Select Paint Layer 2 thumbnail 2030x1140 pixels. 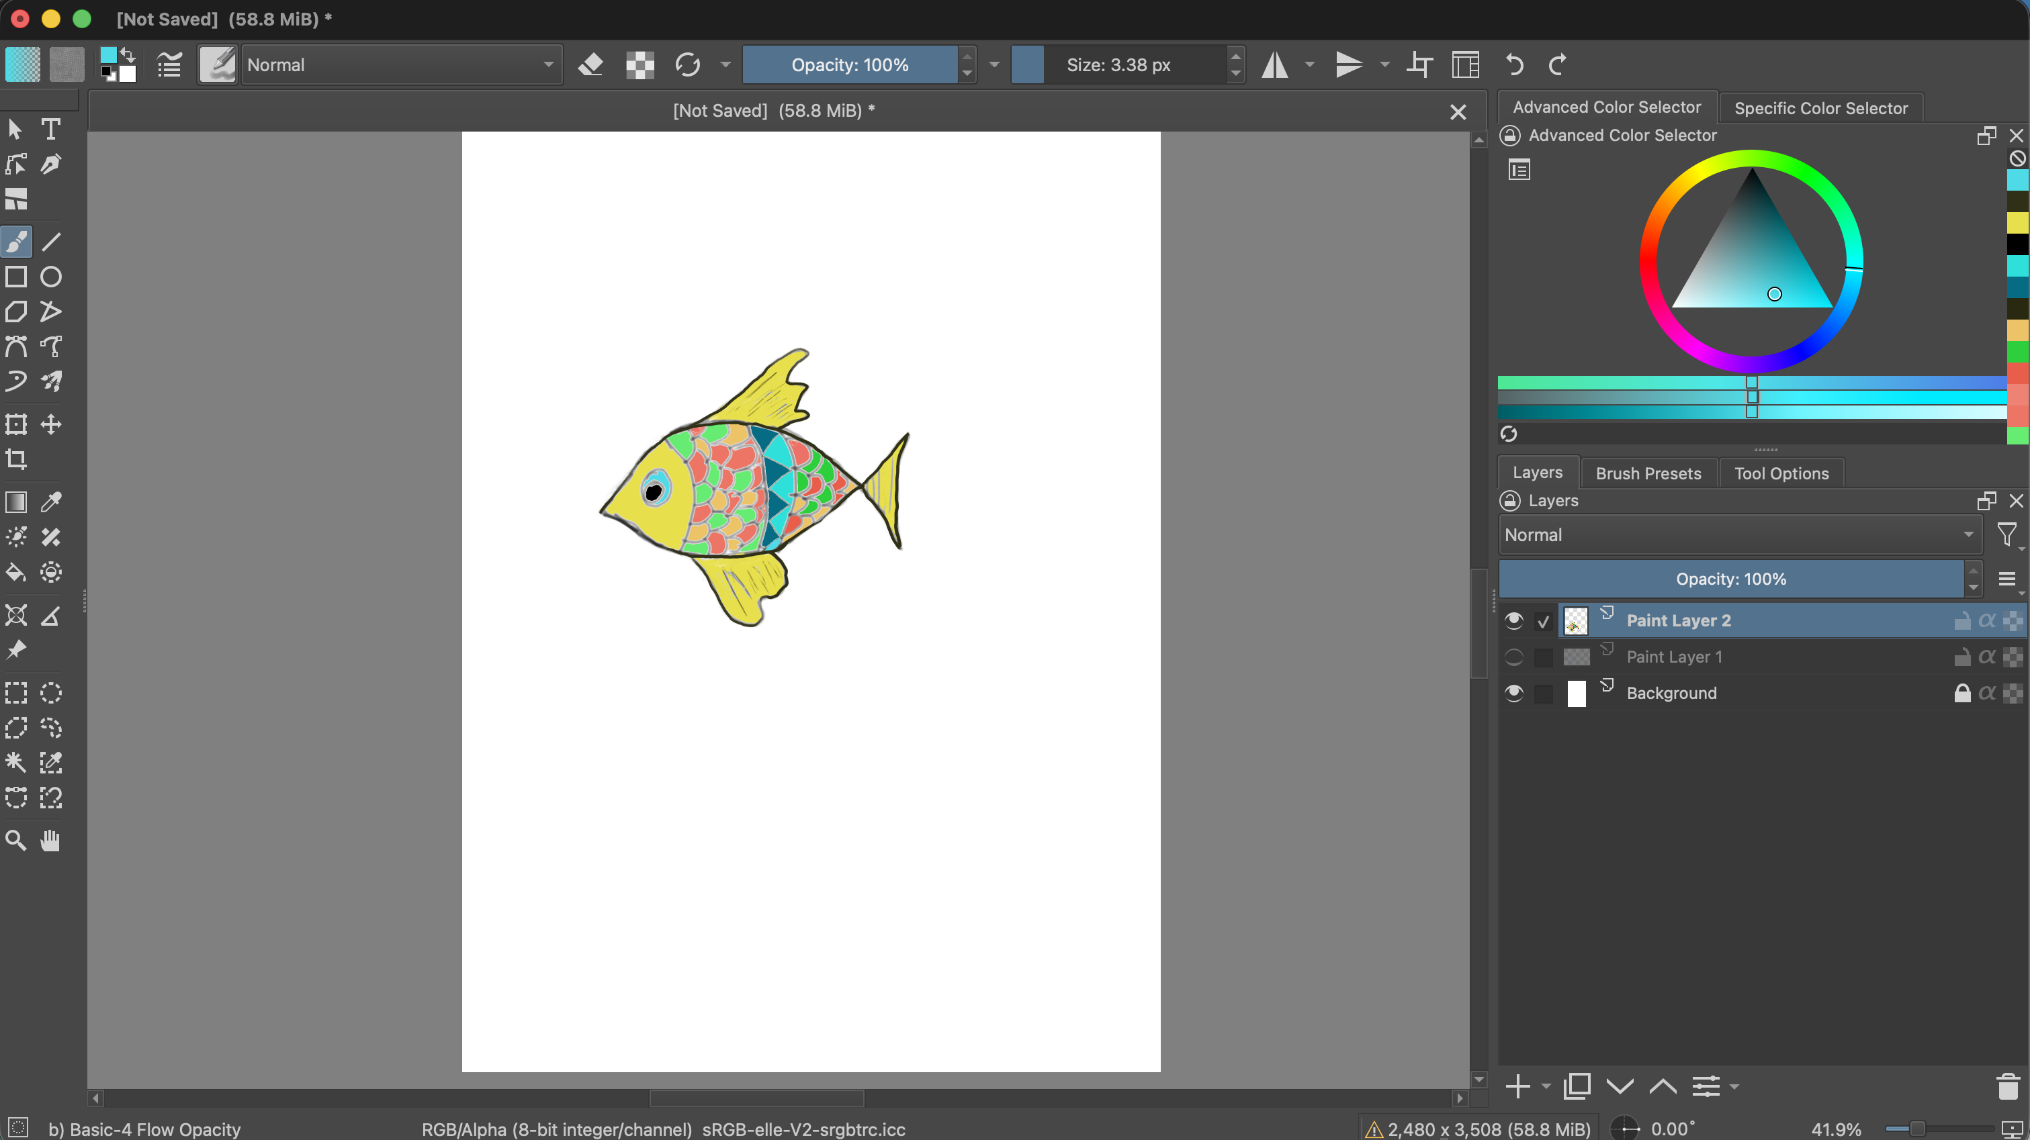pyautogui.click(x=1576, y=621)
